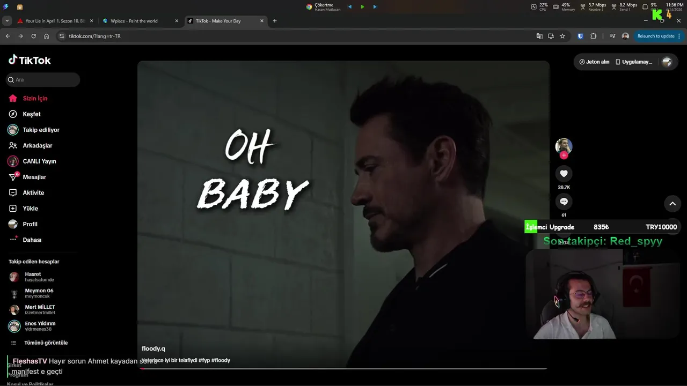Open comments on the video

(x=564, y=202)
